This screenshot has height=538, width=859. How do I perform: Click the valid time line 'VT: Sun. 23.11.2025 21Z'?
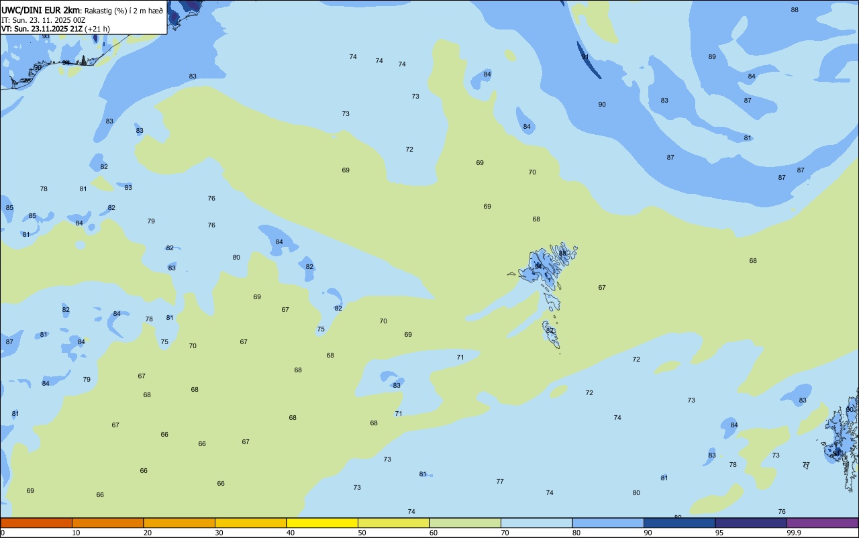[42, 29]
